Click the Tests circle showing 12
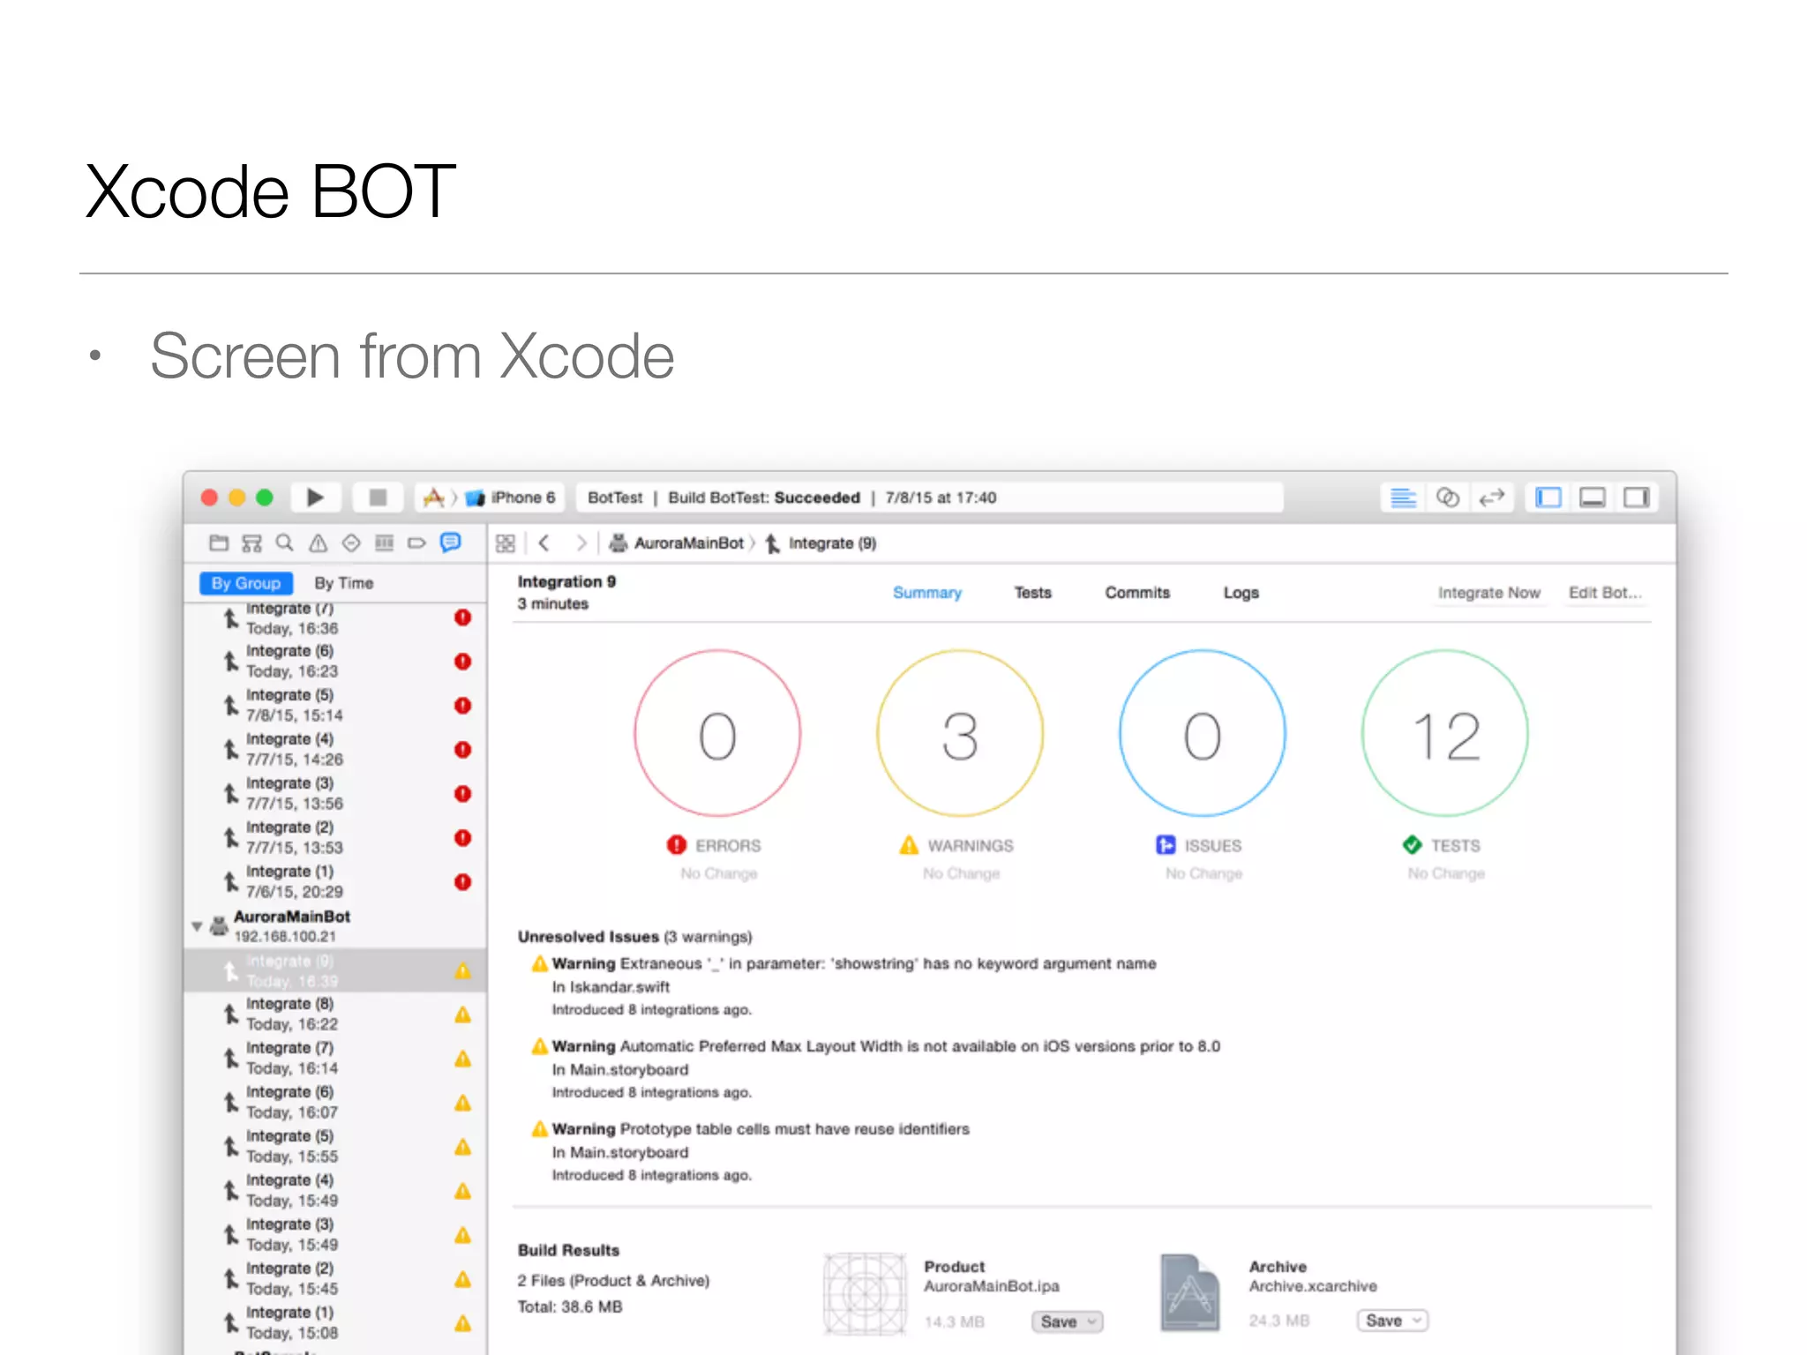 (1445, 734)
